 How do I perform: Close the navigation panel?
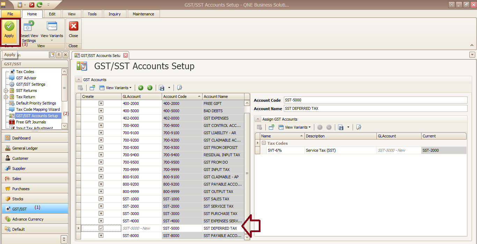click(x=65, y=55)
